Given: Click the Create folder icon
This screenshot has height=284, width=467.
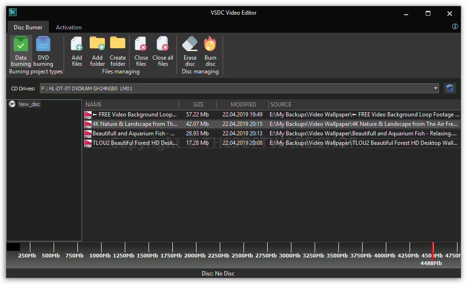Looking at the screenshot, I should (x=118, y=43).
